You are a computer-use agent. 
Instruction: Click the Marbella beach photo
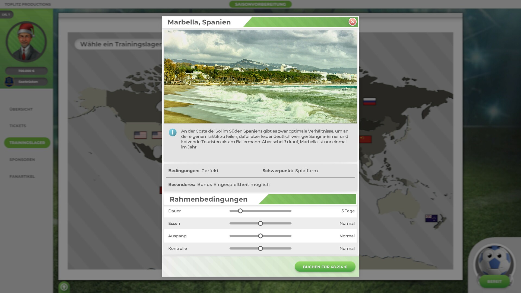coord(260,77)
